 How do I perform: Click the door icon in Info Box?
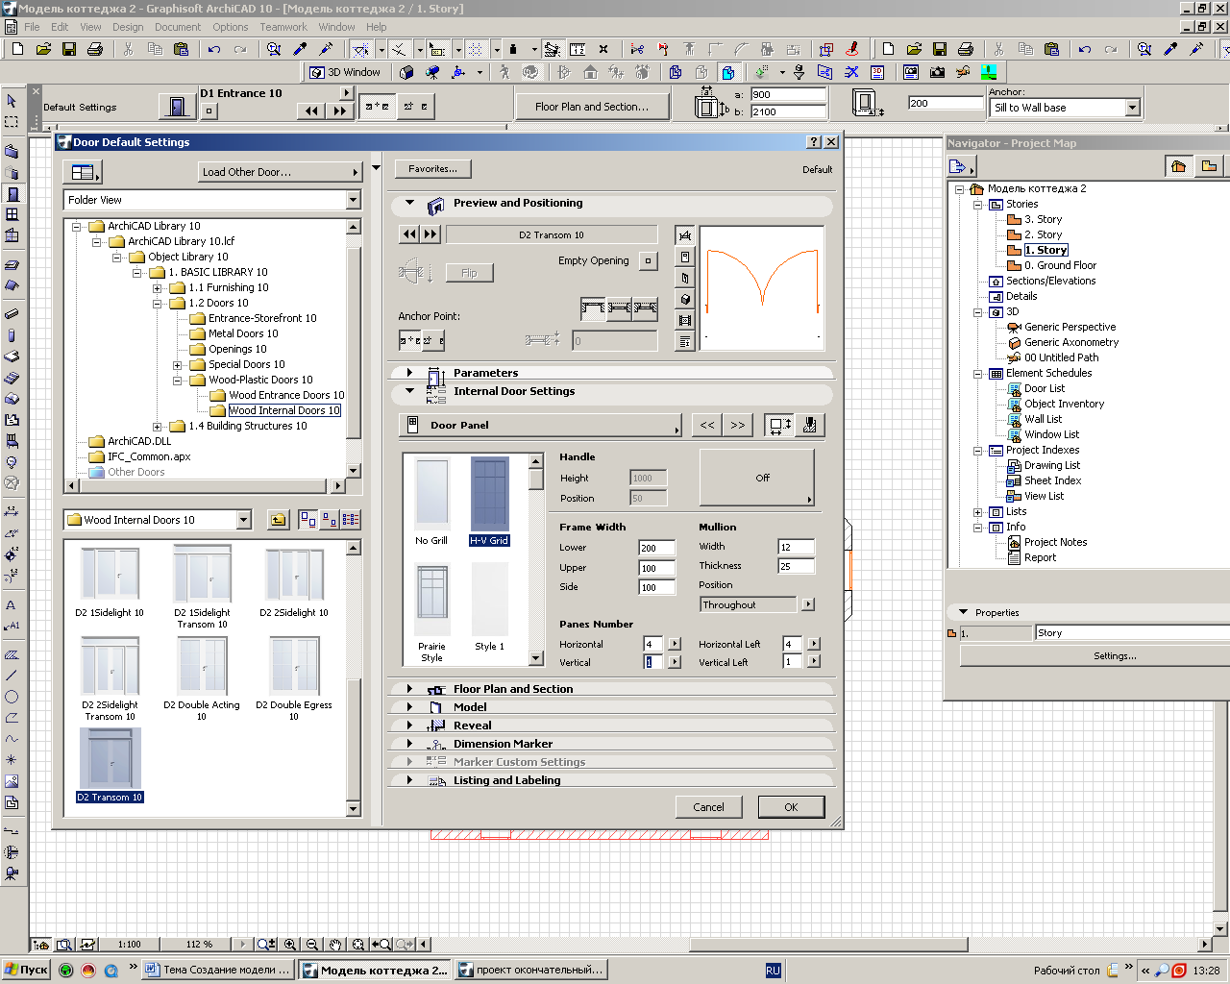point(177,106)
